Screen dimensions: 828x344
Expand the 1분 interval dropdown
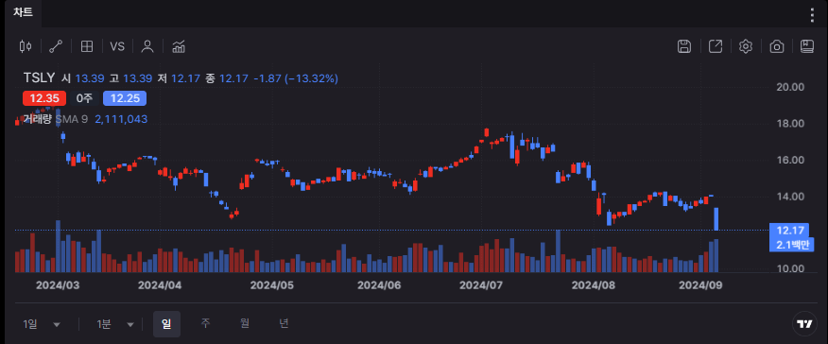[x=115, y=324]
